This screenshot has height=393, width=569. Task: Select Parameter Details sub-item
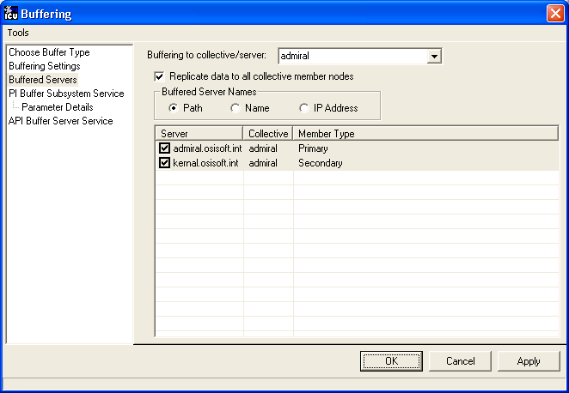[x=58, y=107]
